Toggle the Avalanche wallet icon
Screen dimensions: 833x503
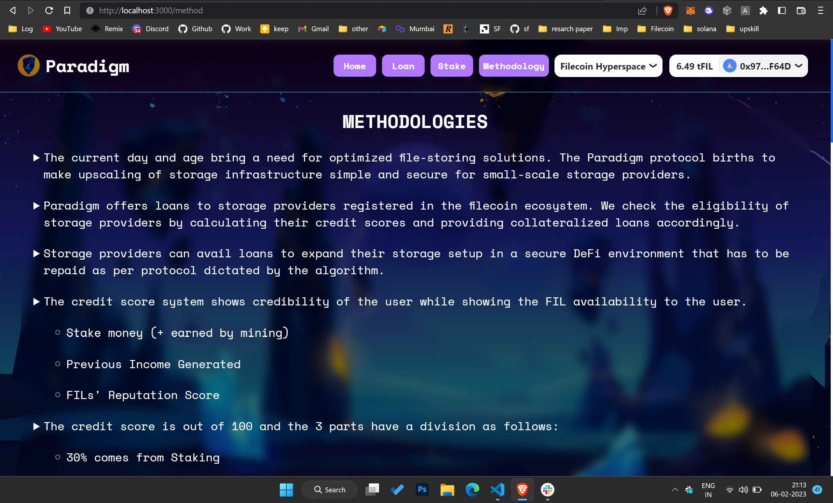tap(730, 66)
